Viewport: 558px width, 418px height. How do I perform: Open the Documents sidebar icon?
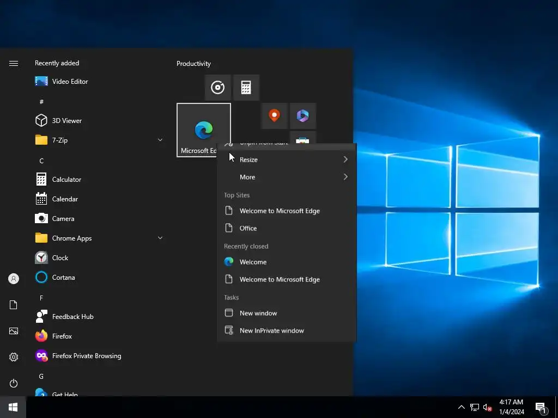click(x=14, y=305)
